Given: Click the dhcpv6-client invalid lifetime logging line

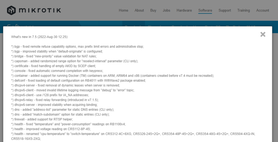Looking at the screenshot, I should 73,90.
